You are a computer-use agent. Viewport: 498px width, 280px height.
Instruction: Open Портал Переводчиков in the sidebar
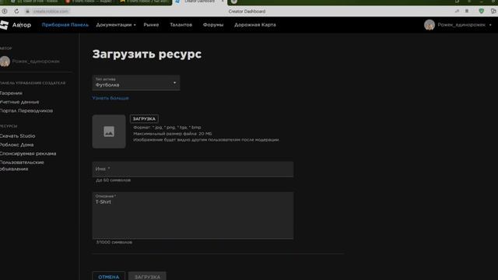click(26, 110)
